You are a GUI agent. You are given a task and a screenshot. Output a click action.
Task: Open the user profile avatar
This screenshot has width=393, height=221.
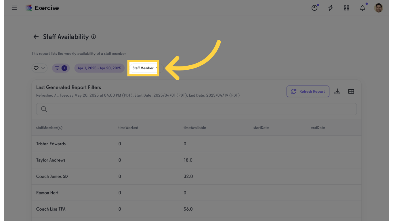[x=378, y=8]
